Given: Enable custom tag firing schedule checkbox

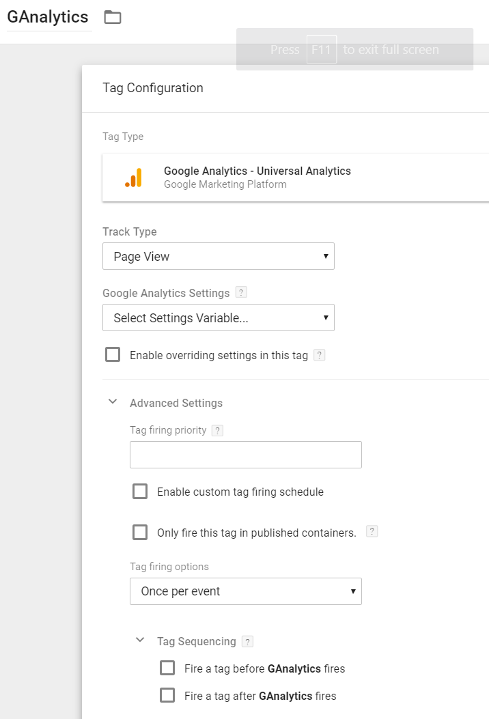Looking at the screenshot, I should [140, 492].
